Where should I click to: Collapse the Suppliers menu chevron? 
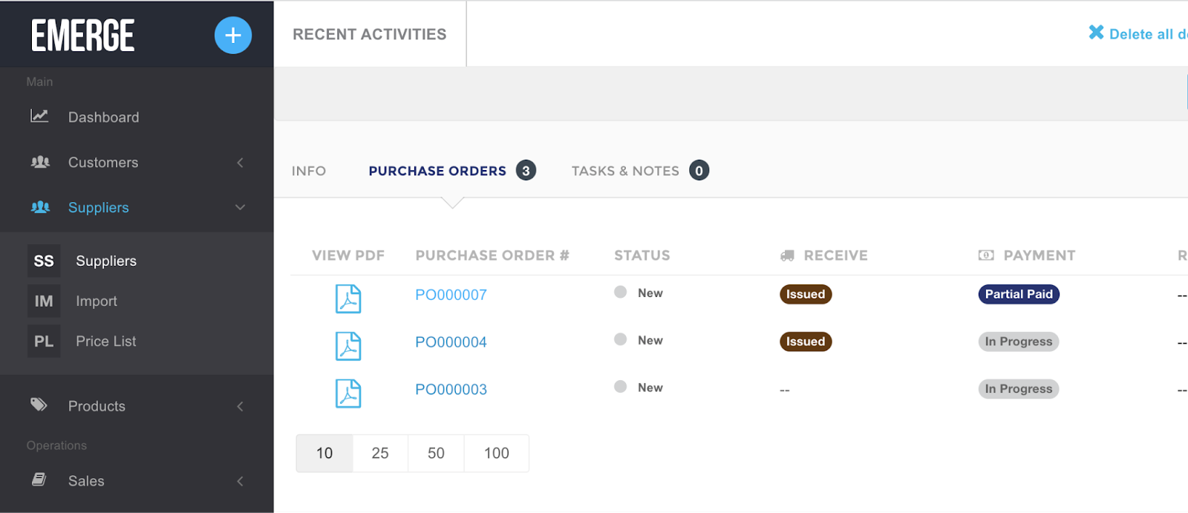tap(240, 207)
